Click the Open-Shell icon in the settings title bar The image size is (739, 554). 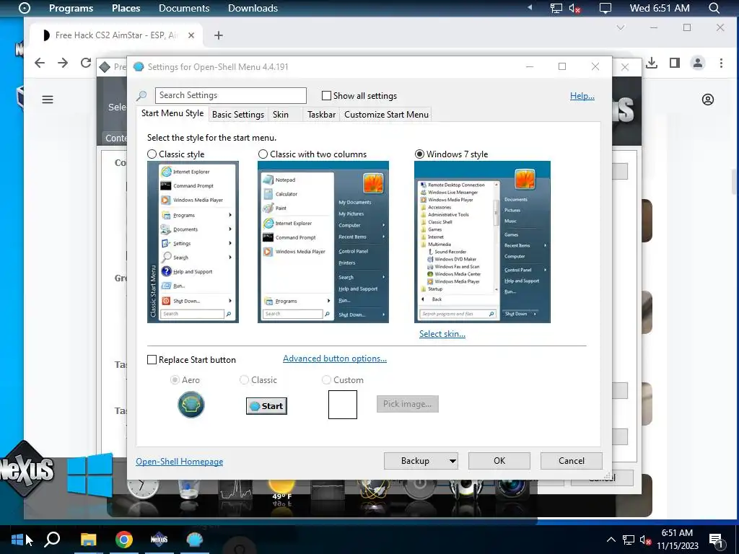coord(139,67)
